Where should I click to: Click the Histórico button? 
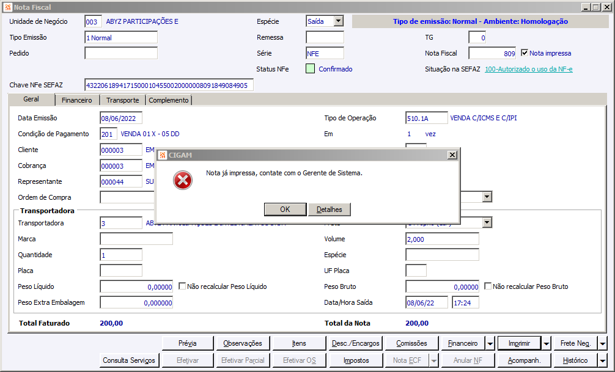point(575,360)
